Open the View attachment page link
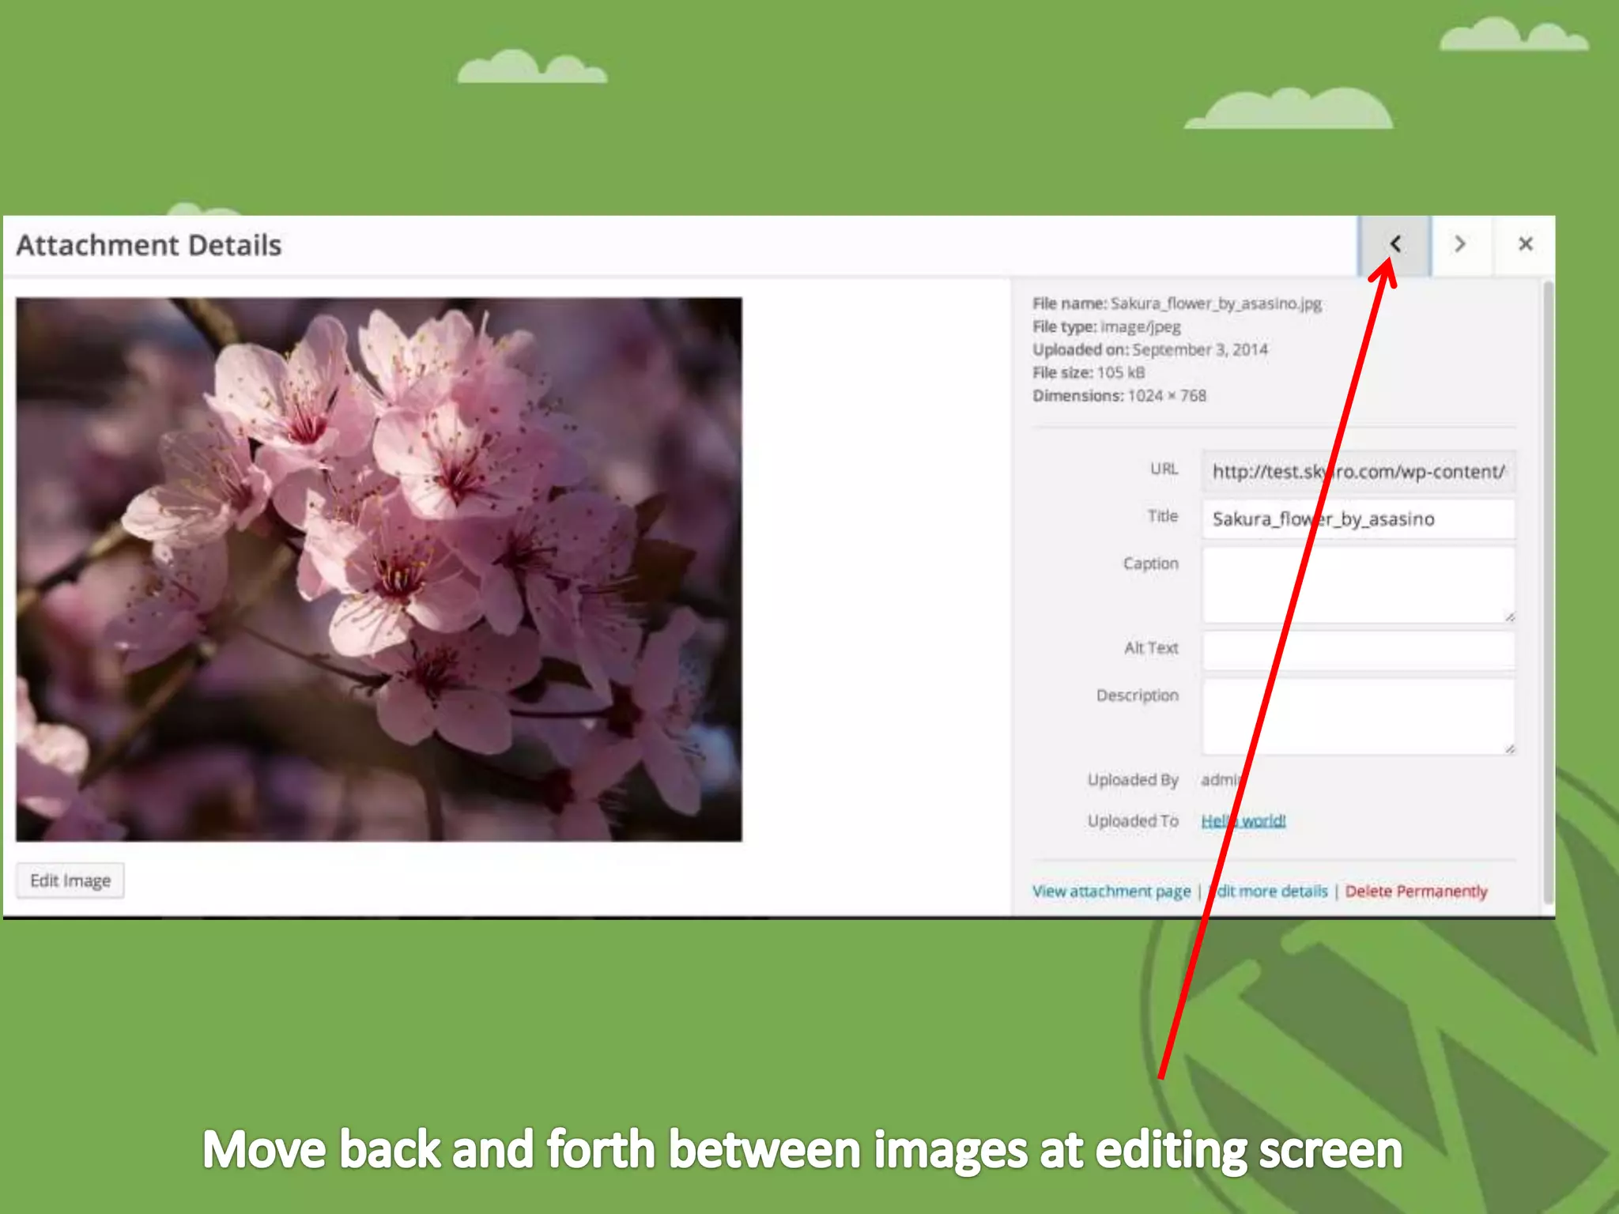The height and width of the screenshot is (1214, 1619). point(1111,892)
